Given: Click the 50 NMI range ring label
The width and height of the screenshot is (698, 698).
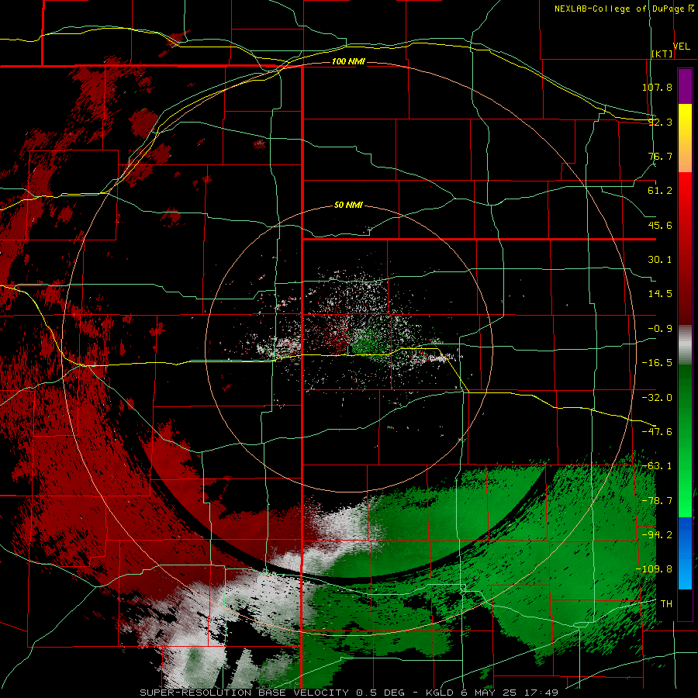Looking at the screenshot, I should [x=348, y=206].
